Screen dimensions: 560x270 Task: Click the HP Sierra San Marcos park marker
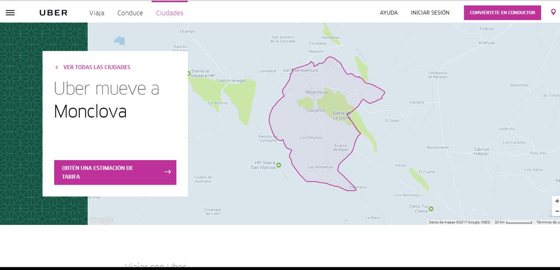tap(279, 165)
